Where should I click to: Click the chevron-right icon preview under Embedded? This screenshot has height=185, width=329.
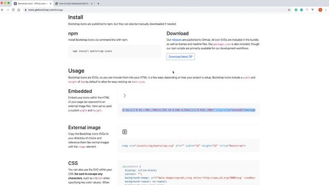click(124, 96)
